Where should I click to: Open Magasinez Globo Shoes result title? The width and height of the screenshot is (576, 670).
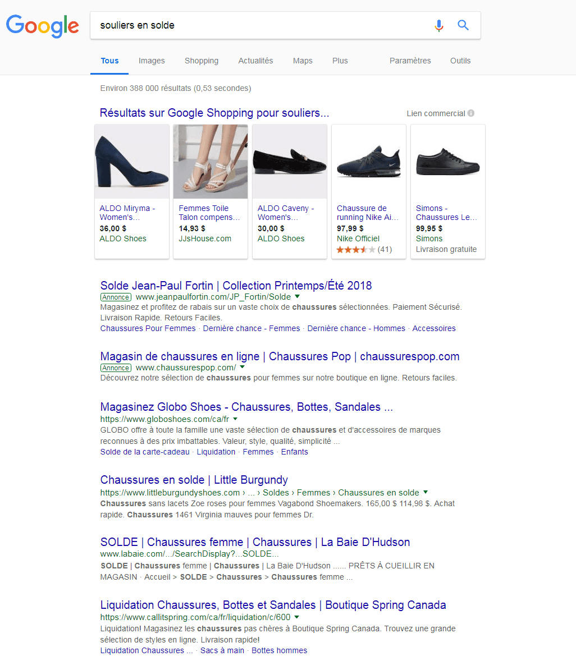[x=246, y=407]
